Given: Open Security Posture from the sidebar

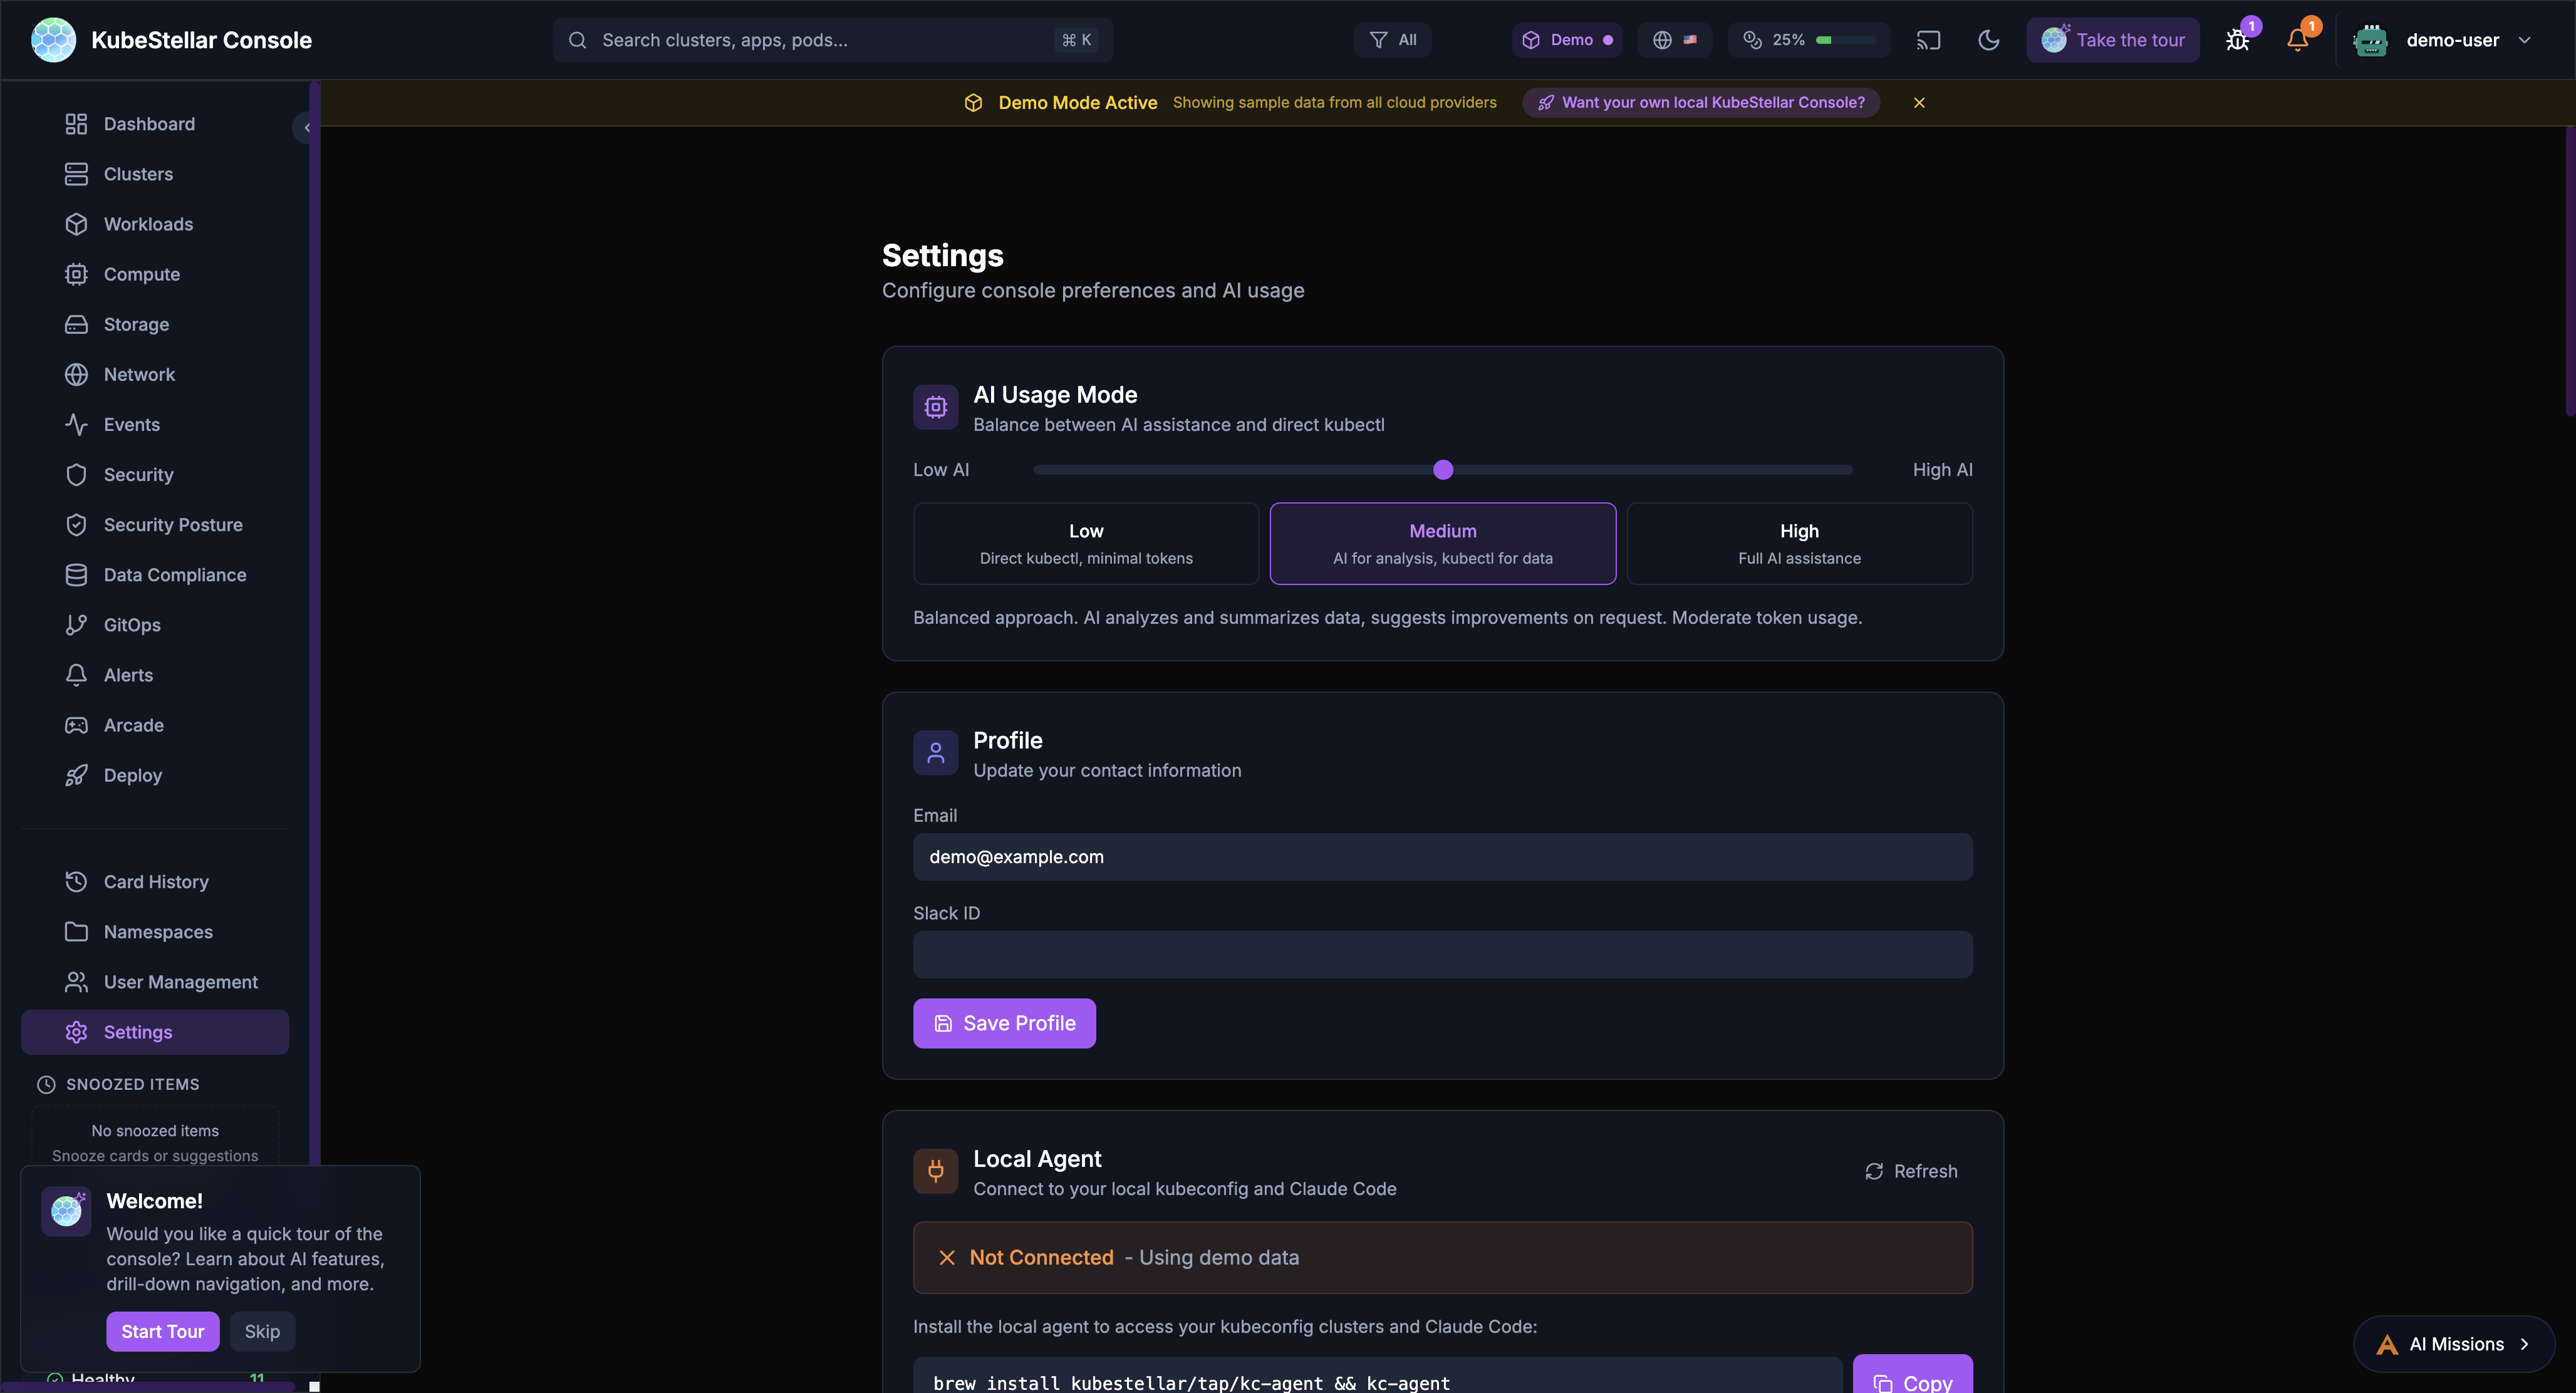Looking at the screenshot, I should (x=172, y=524).
